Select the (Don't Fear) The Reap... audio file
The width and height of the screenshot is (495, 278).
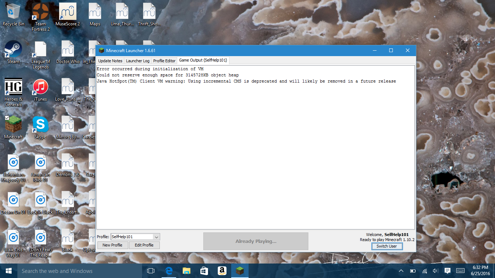tap(41, 243)
